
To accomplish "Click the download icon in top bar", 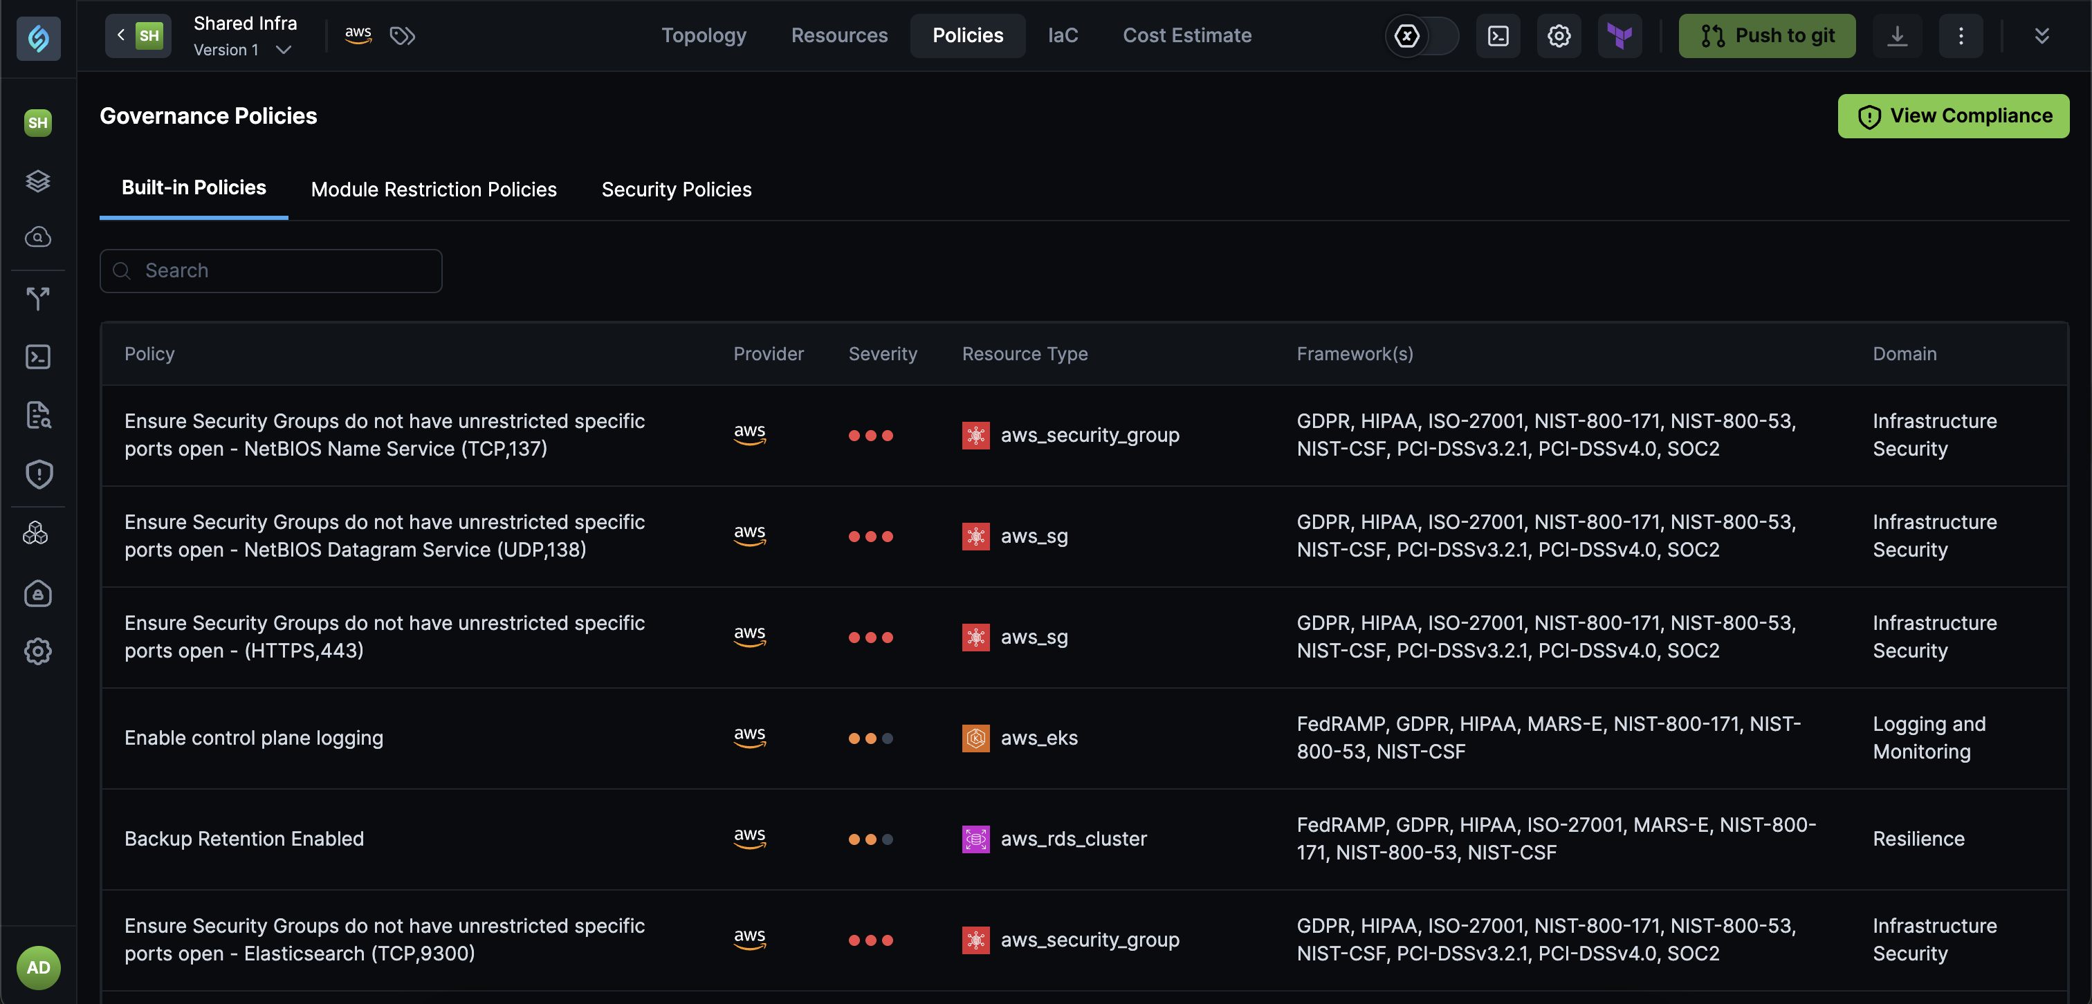I will [1896, 36].
